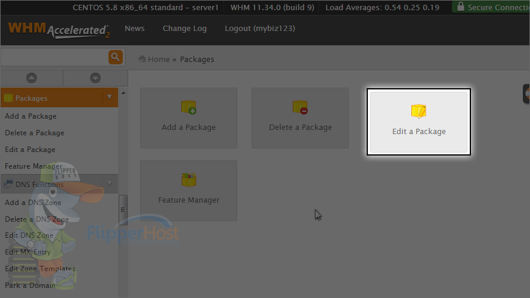530x298 pixels.
Task: Click the Edit a Package tile label
Action: (x=419, y=132)
